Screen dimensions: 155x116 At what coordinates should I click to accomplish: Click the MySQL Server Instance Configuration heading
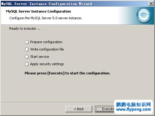tap(38, 11)
